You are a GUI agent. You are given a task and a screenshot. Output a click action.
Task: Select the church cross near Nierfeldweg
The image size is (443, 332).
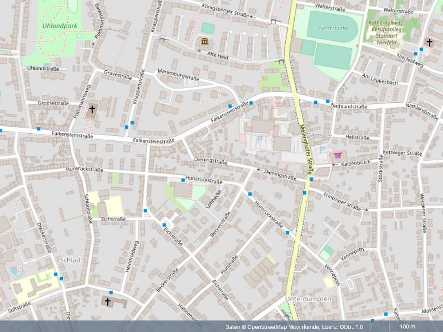[x=429, y=42]
